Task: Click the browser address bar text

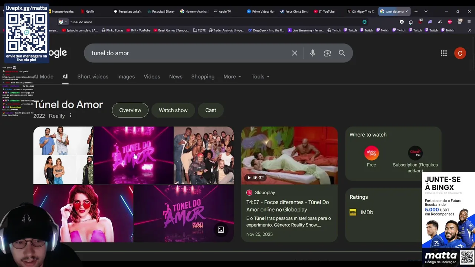Action: [x=81, y=22]
